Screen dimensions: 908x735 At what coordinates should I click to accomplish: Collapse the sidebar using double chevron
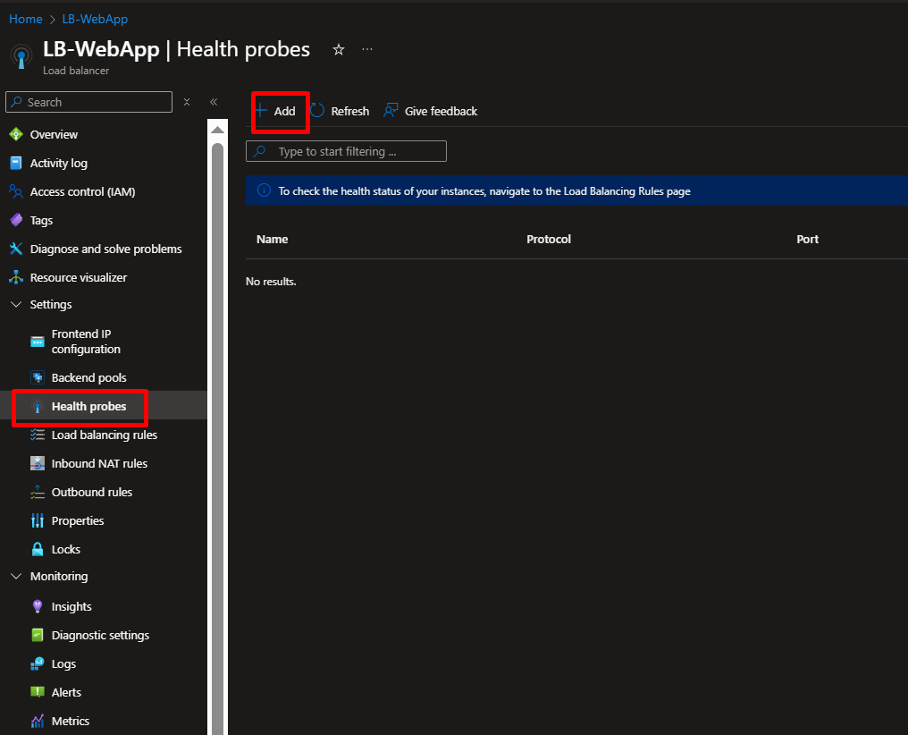[x=214, y=102]
